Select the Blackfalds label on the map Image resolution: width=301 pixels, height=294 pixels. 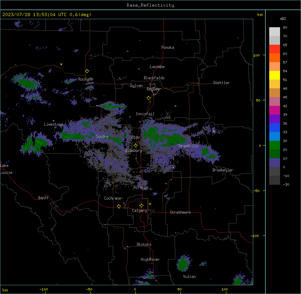(x=154, y=78)
